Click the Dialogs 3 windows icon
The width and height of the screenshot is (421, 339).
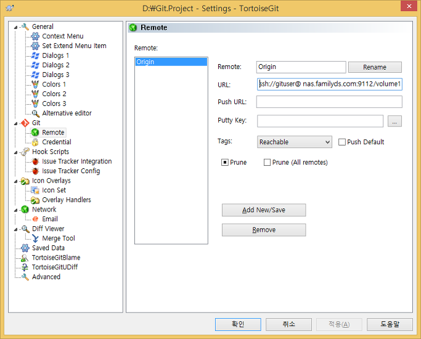click(35, 75)
